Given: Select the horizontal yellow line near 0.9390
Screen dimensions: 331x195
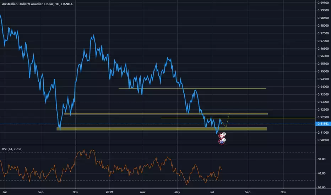Looking at the screenshot, I should pyautogui.click(x=192, y=89).
